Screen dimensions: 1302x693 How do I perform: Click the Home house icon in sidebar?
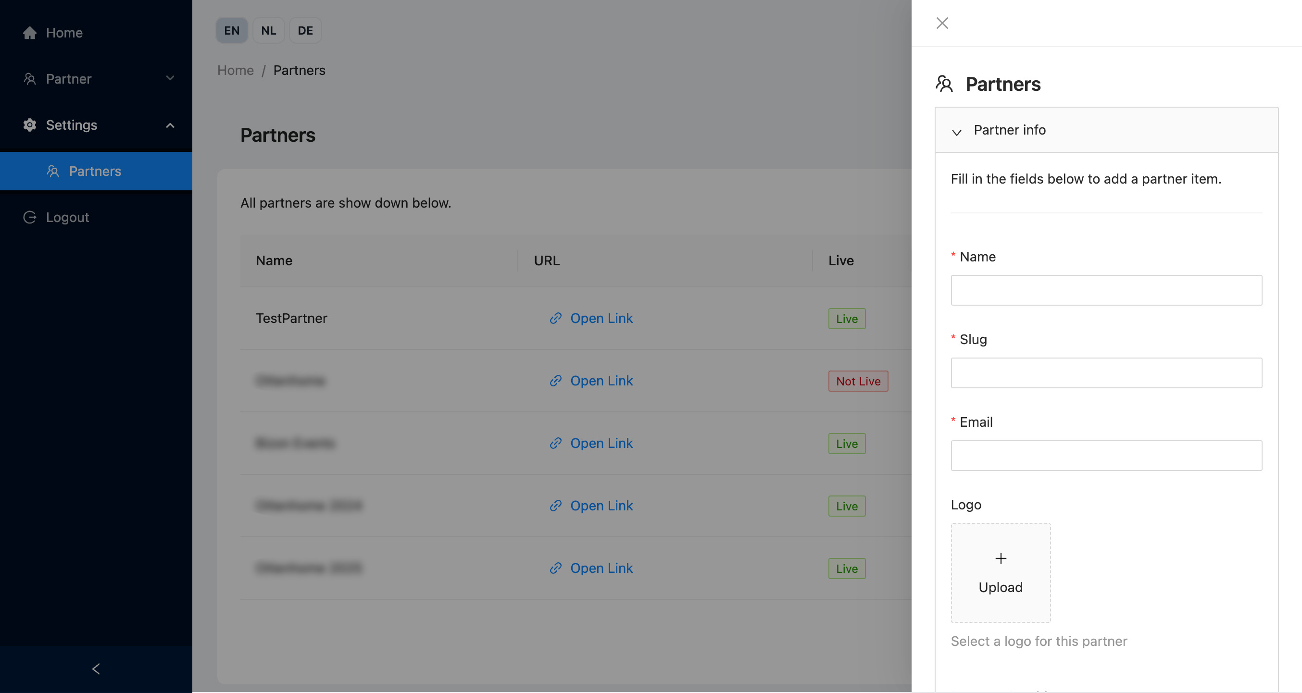tap(30, 33)
